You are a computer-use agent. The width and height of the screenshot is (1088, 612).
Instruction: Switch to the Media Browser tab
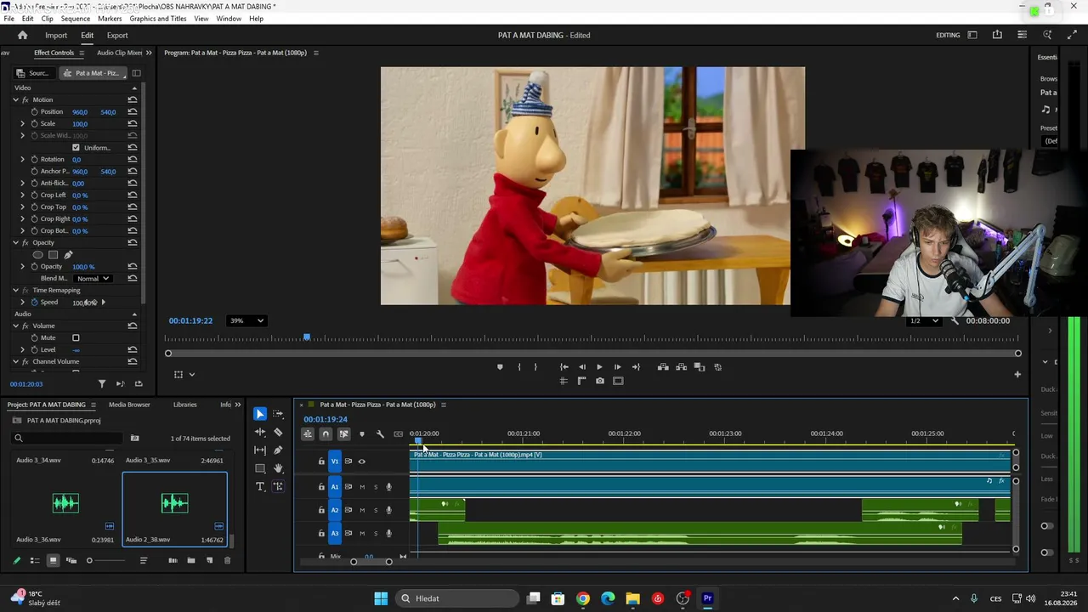[129, 405]
